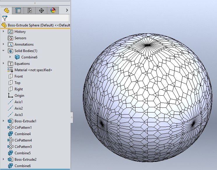This screenshot has width=217, height=170.
Task: Select the 'Equations' label
Action: [x=22, y=64]
